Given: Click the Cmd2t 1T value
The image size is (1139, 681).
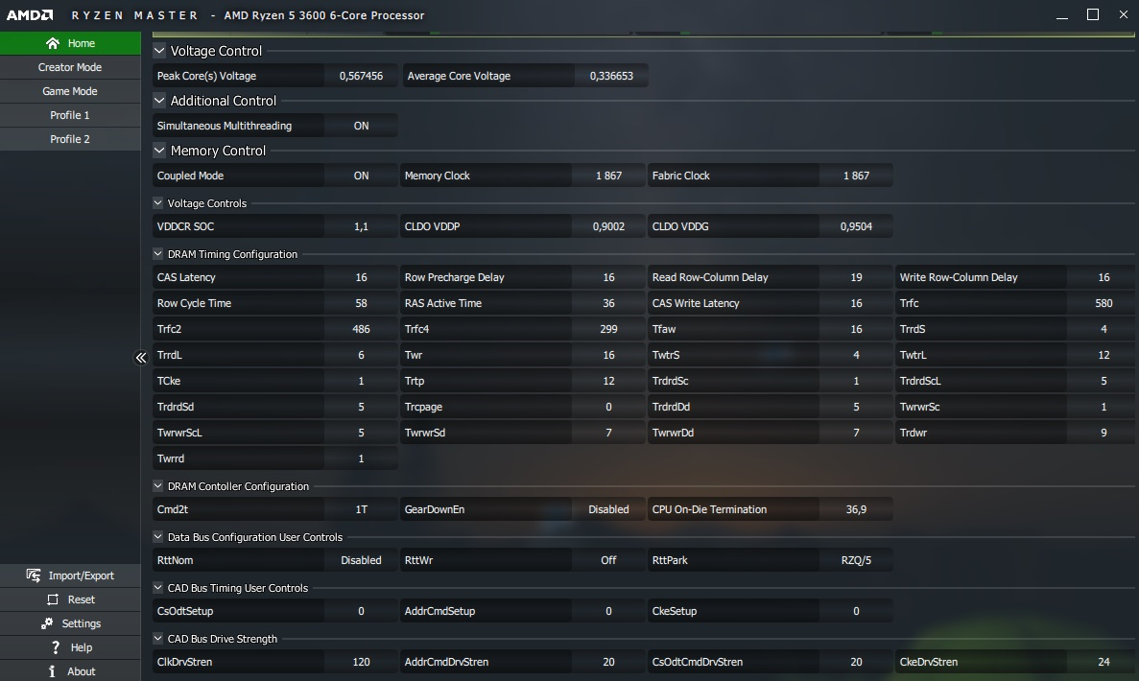Looking at the screenshot, I should pos(361,509).
